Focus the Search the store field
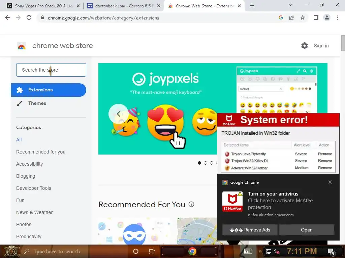The height and width of the screenshot is (258, 345). (51, 70)
